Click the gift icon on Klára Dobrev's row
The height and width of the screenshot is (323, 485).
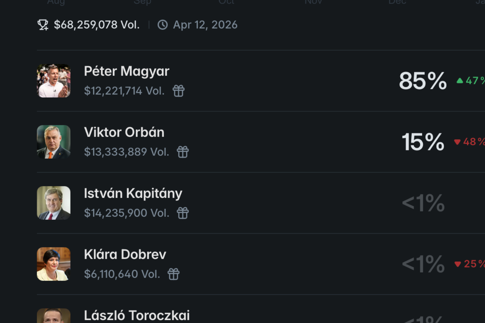point(174,274)
